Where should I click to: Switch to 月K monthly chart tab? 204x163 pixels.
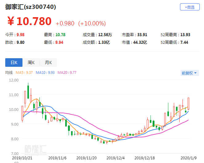(x=48, y=63)
